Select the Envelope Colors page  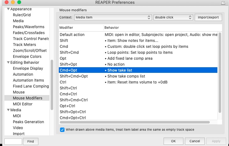click(27, 57)
